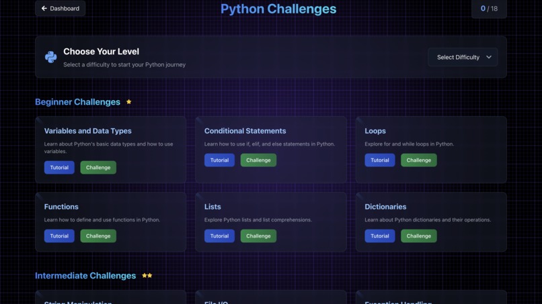
Task: Click 'Explore for and while loops in Python.' description
Action: 410,144
